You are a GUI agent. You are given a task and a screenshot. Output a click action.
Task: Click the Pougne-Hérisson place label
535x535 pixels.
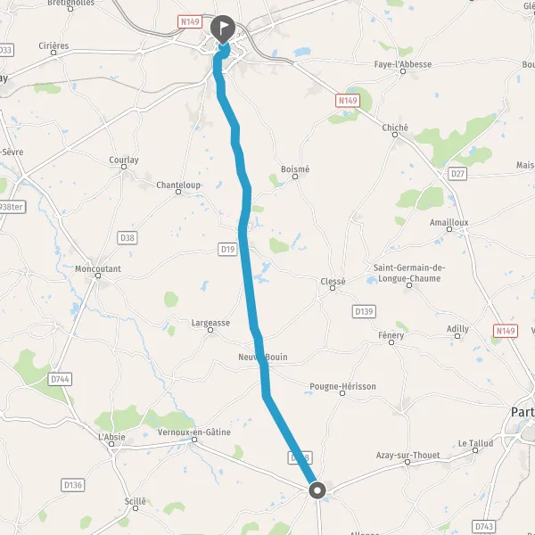[x=342, y=387]
